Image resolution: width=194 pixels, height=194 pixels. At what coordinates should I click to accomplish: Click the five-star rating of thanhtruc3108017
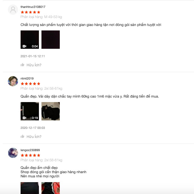(x=30, y=12)
